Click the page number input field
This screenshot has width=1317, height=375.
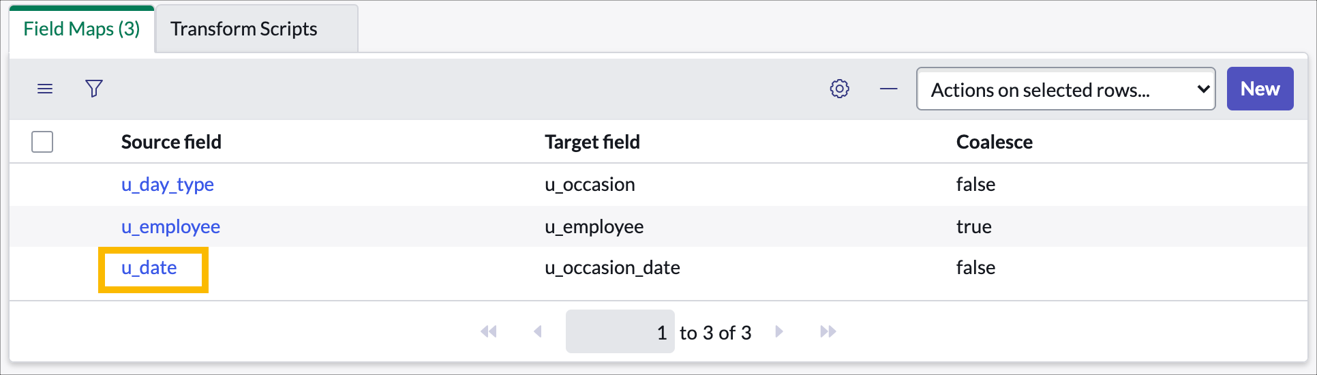[x=620, y=331]
